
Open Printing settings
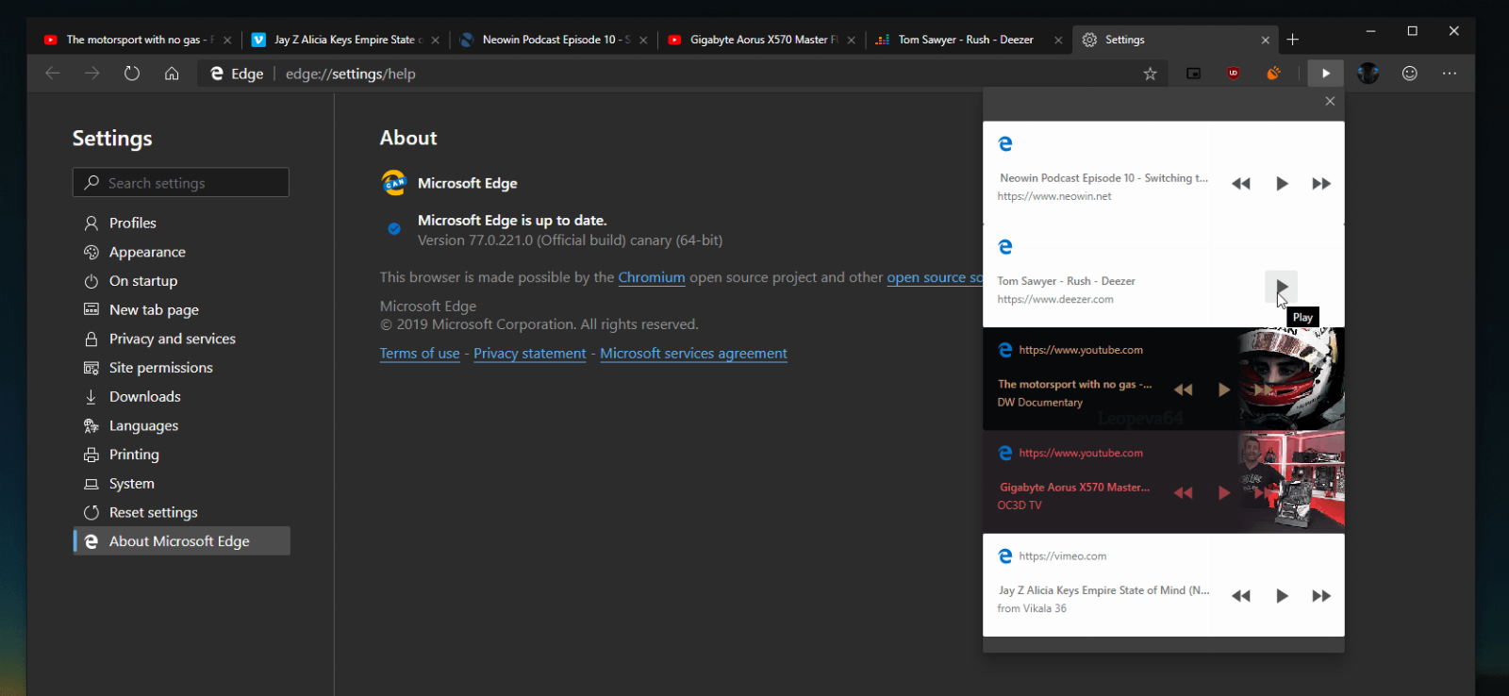pyautogui.click(x=181, y=455)
